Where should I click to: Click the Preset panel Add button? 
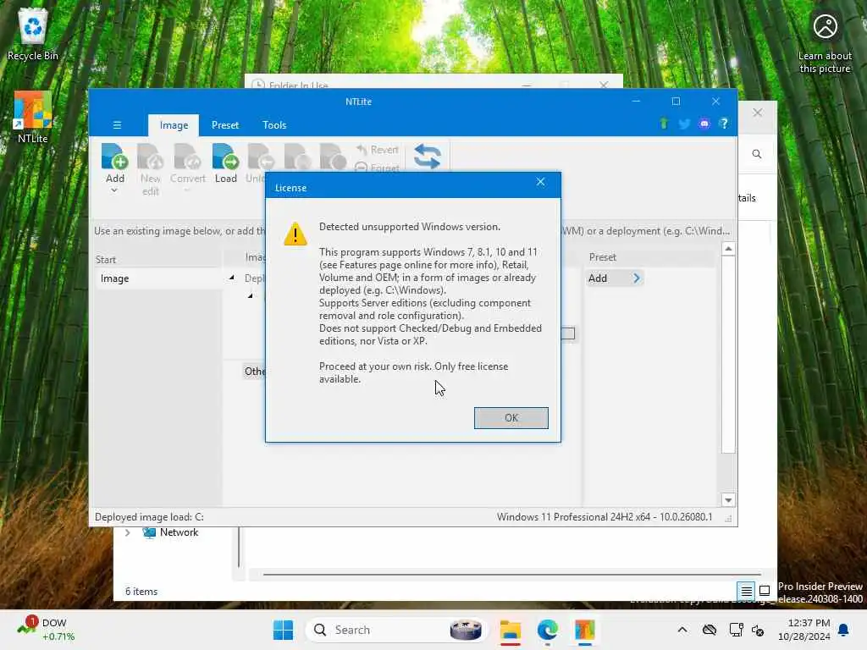[613, 278]
